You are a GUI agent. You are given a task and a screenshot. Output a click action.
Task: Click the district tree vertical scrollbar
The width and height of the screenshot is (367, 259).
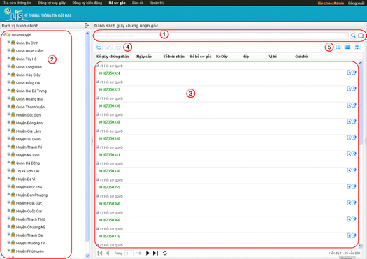tap(87, 145)
